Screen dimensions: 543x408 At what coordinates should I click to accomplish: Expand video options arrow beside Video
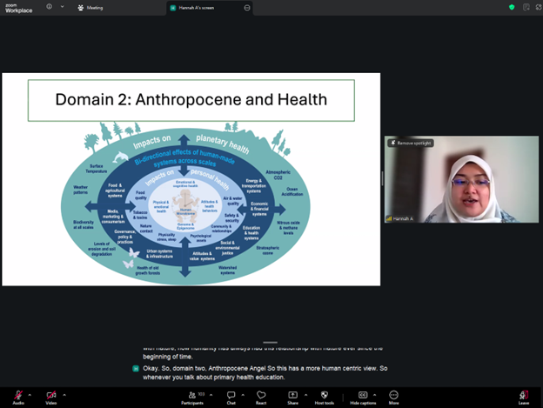pyautogui.click(x=64, y=394)
